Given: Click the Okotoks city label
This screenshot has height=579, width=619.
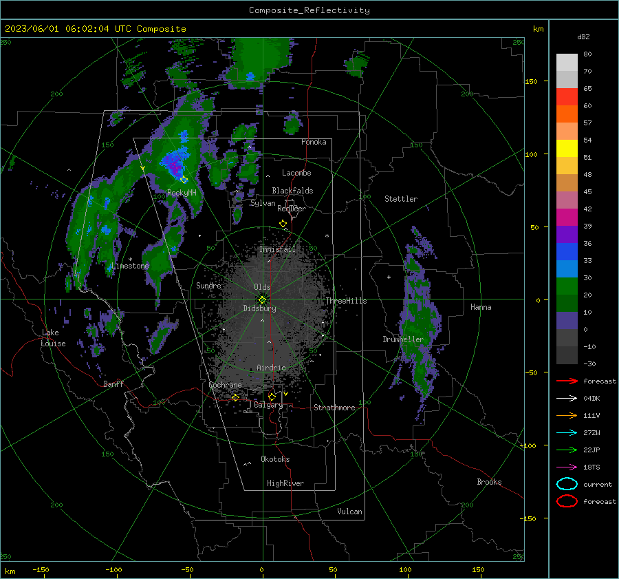Looking at the screenshot, I should (275, 459).
